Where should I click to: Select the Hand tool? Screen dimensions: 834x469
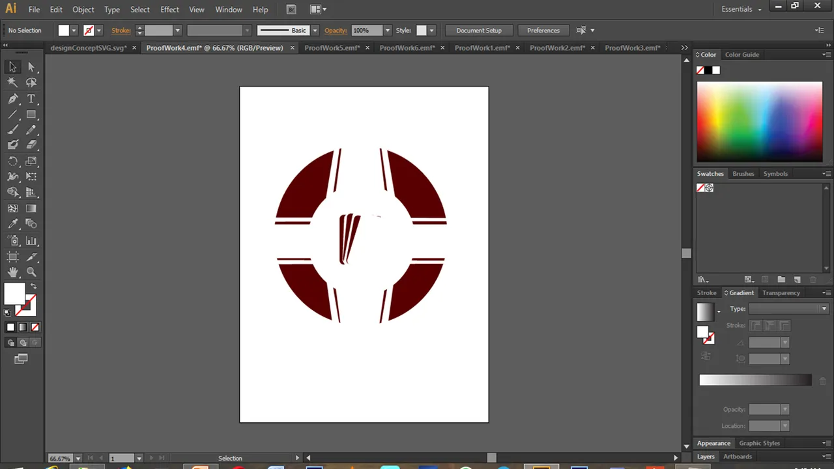pos(12,272)
